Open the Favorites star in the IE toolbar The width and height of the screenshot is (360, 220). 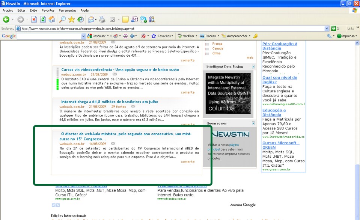[x=71, y=20]
